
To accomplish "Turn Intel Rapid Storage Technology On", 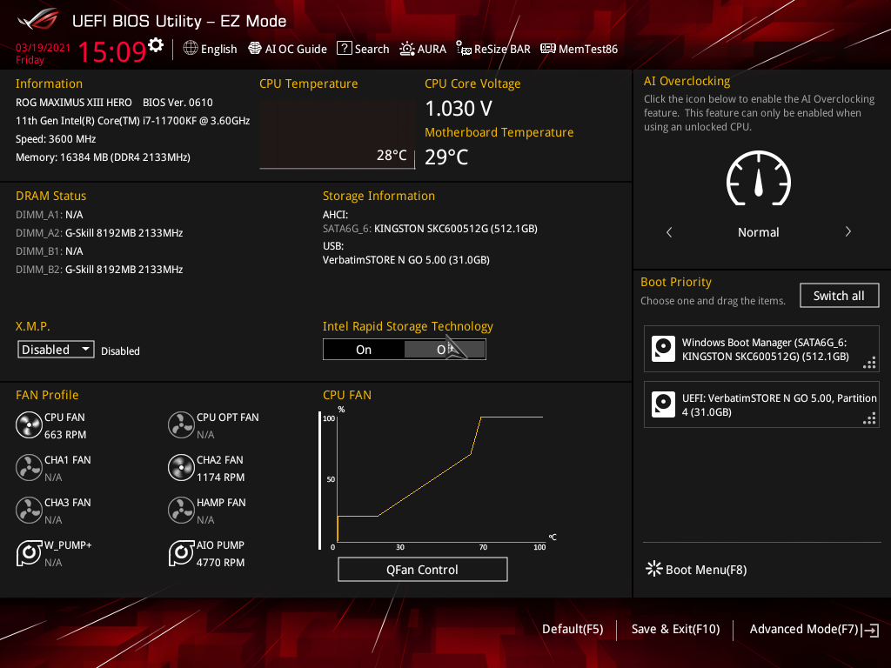I will 364,350.
